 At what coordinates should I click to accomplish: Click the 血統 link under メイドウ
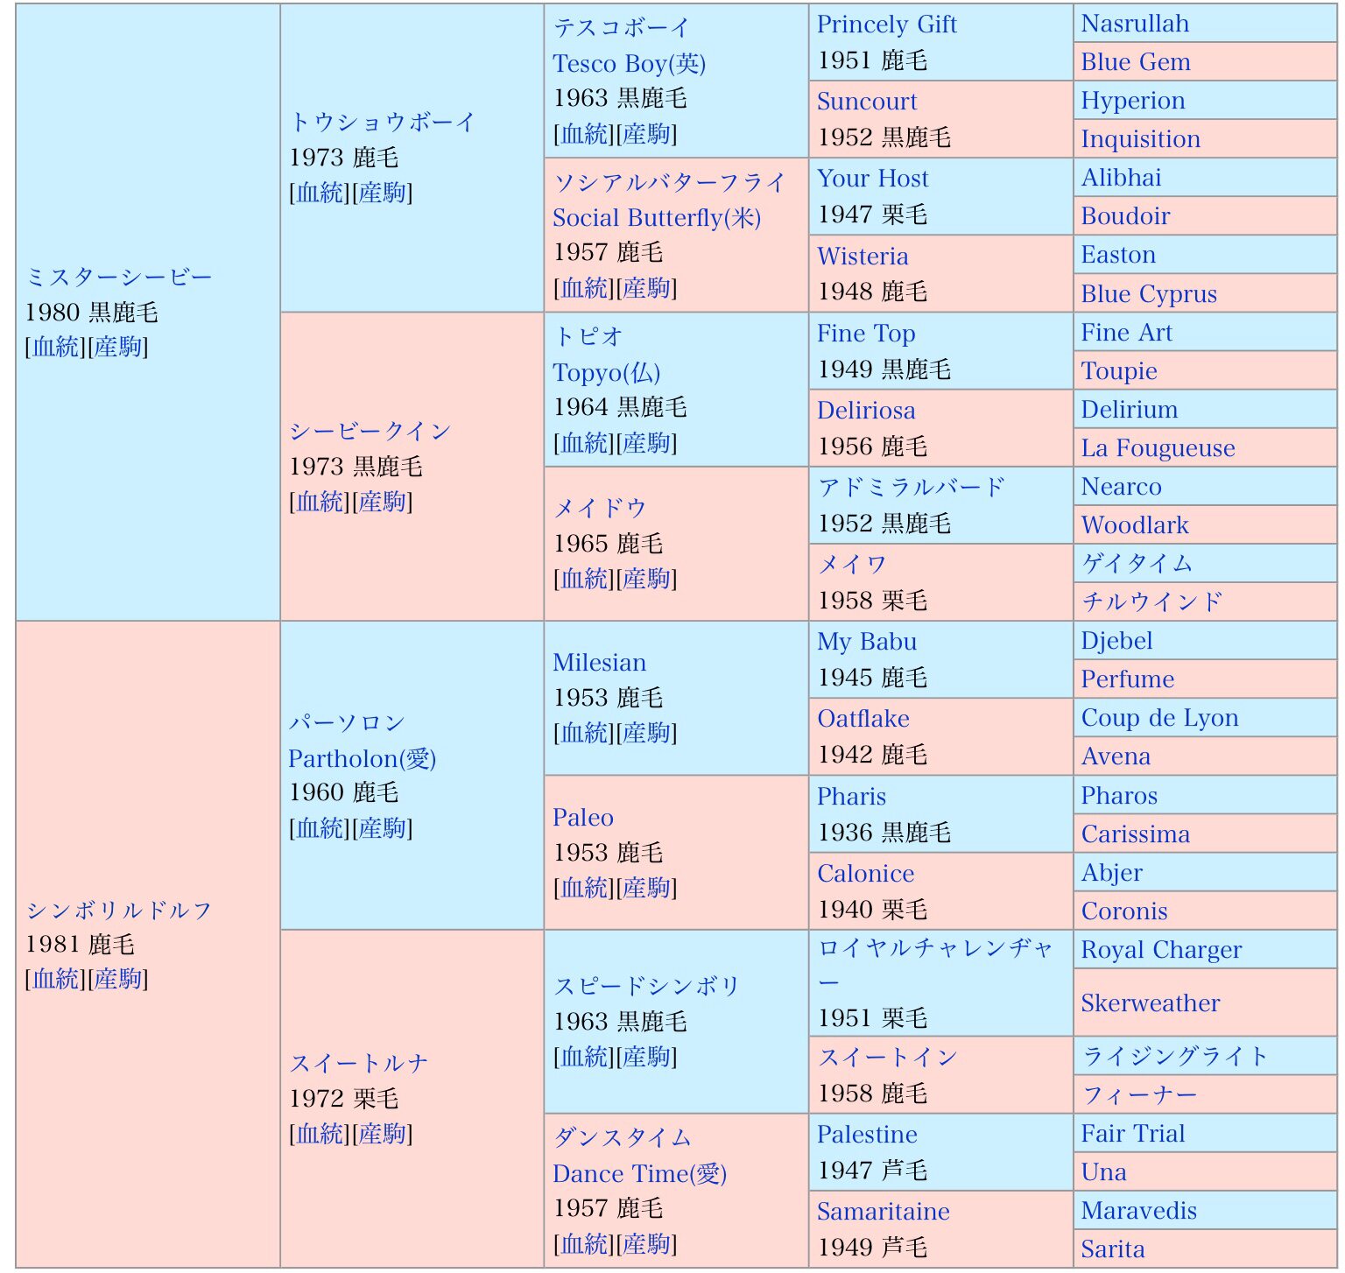pyautogui.click(x=584, y=579)
